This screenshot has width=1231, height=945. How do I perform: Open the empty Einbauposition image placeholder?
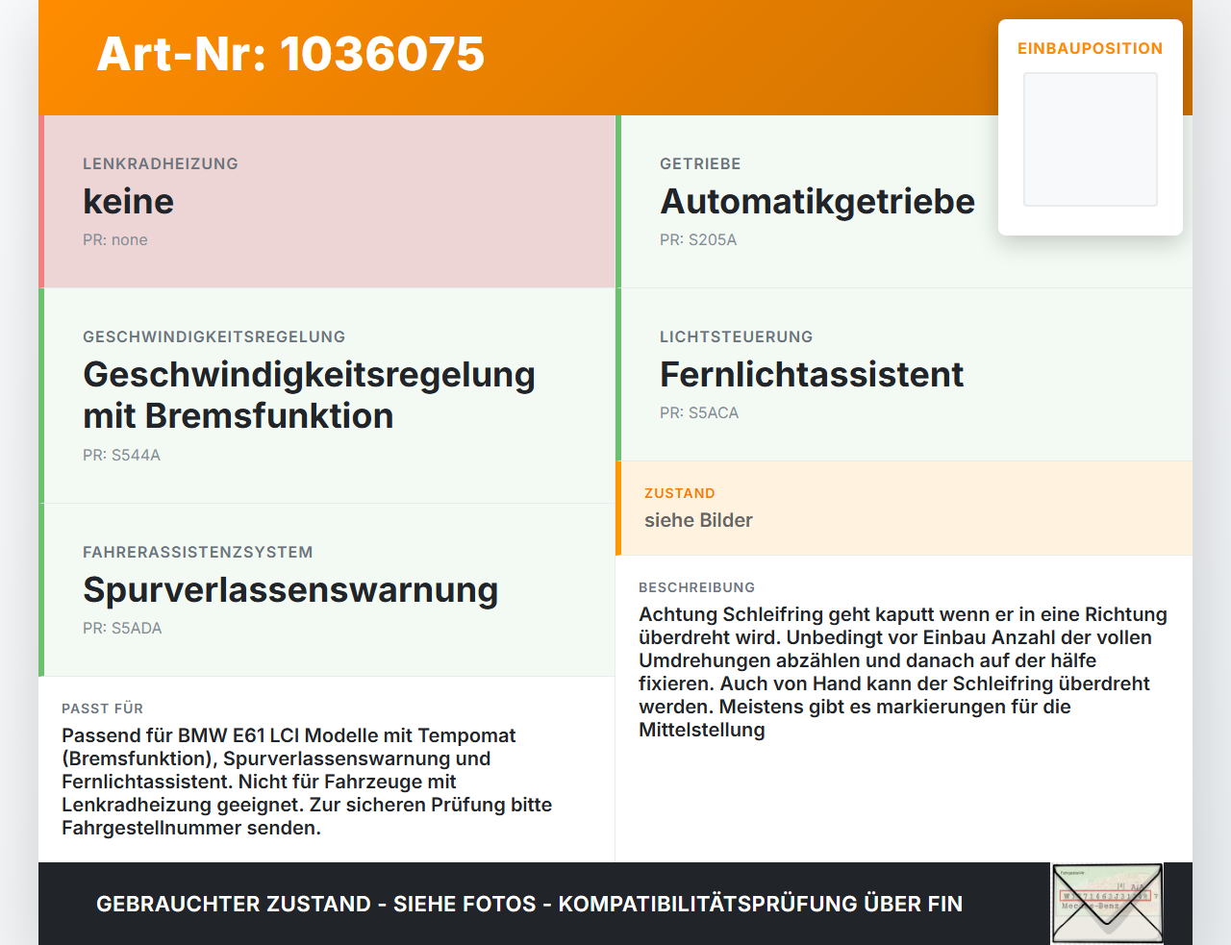(x=1091, y=139)
